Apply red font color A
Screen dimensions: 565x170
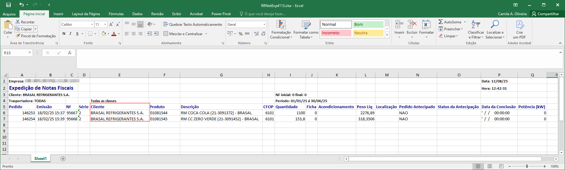coord(114,34)
